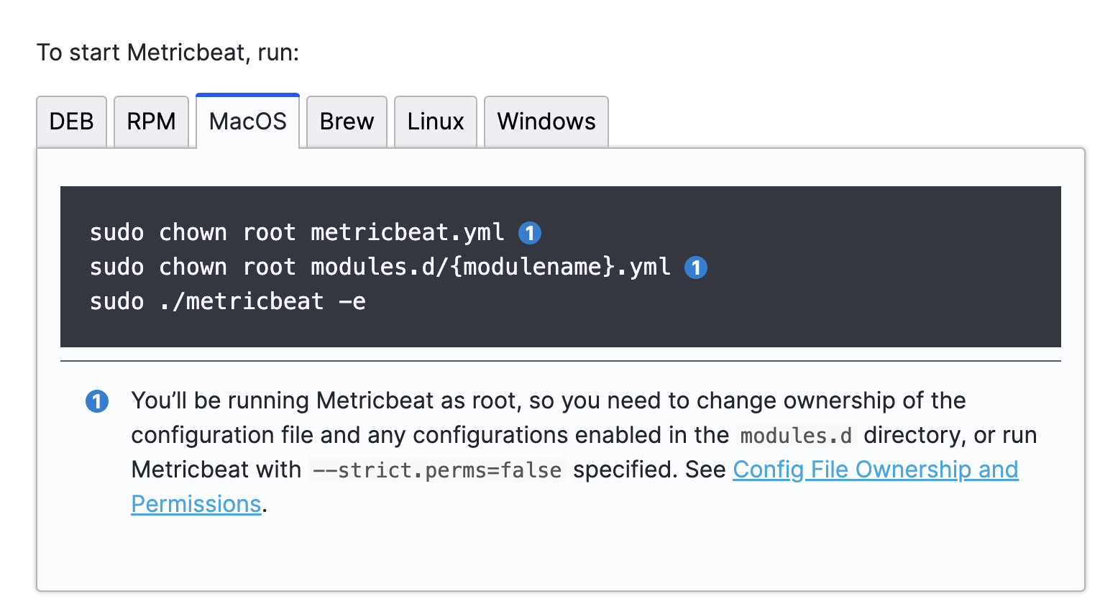
Task: Open the RPM tab
Action: coord(151,122)
